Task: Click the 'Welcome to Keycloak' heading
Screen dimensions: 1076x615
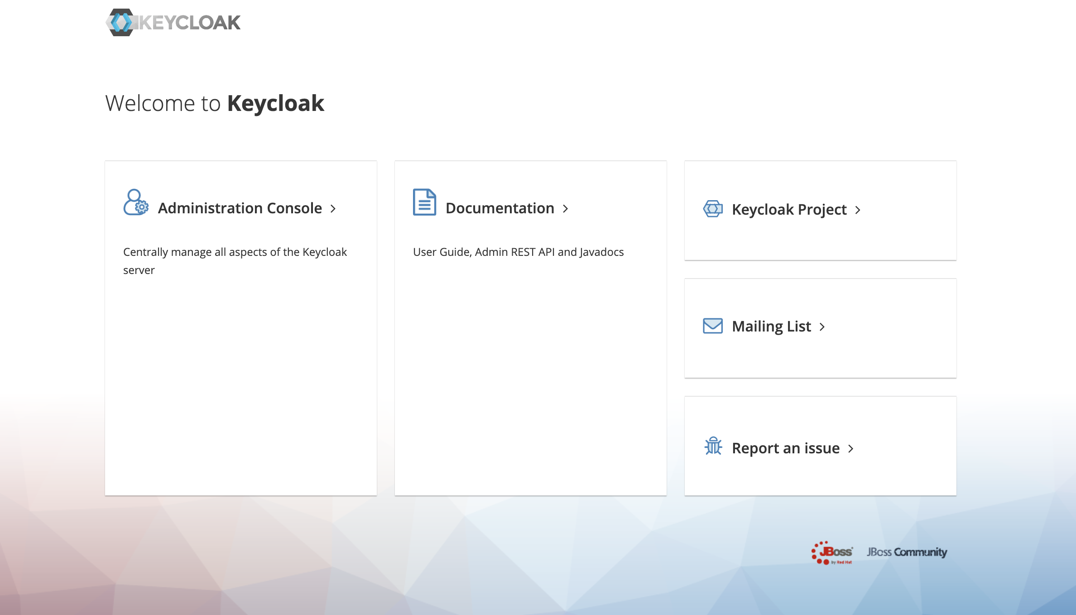Action: pos(215,103)
